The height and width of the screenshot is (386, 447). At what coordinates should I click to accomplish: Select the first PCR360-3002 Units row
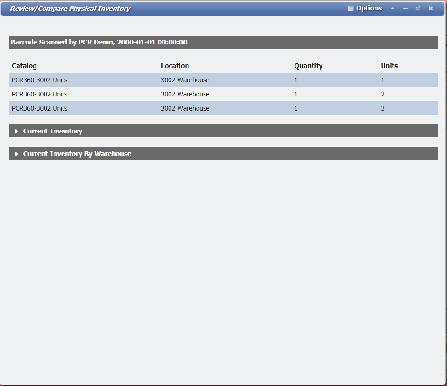click(40, 80)
